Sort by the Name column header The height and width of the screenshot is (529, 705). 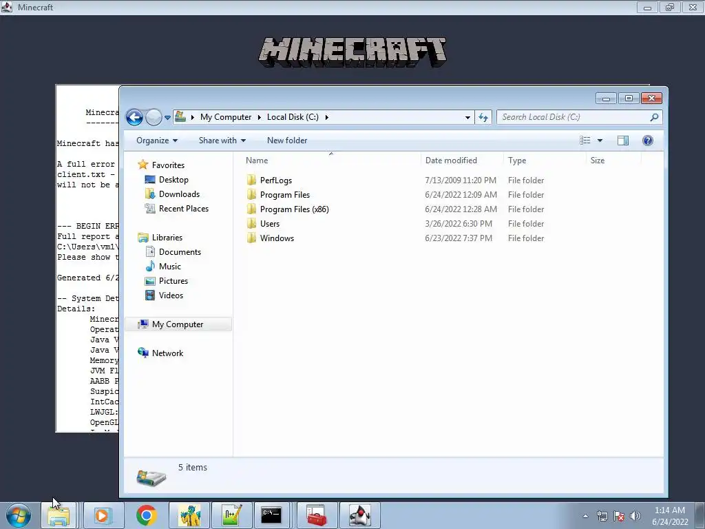(257, 160)
